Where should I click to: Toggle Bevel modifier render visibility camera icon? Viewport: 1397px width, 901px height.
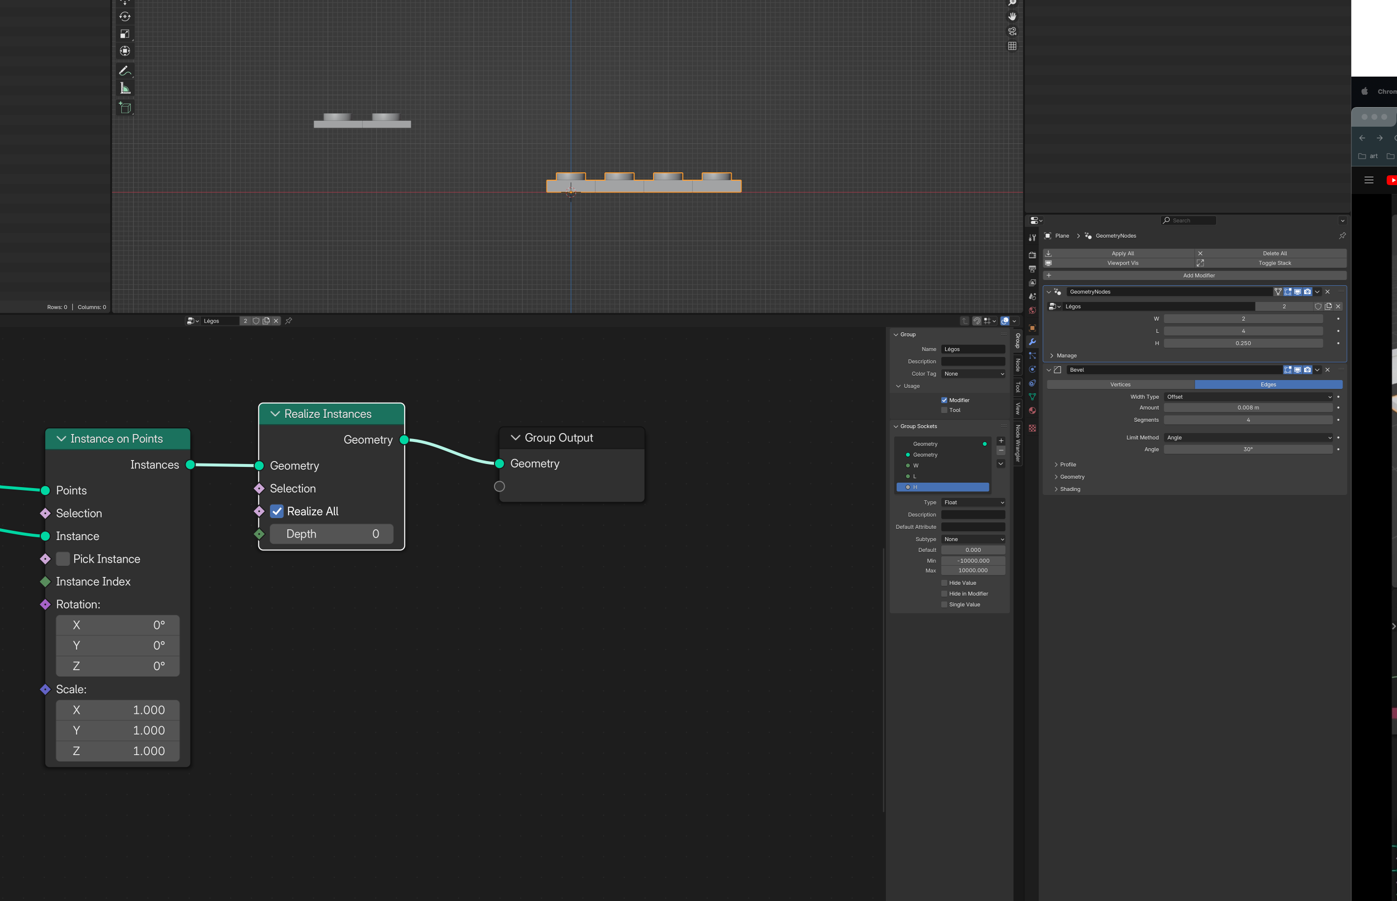coord(1308,370)
